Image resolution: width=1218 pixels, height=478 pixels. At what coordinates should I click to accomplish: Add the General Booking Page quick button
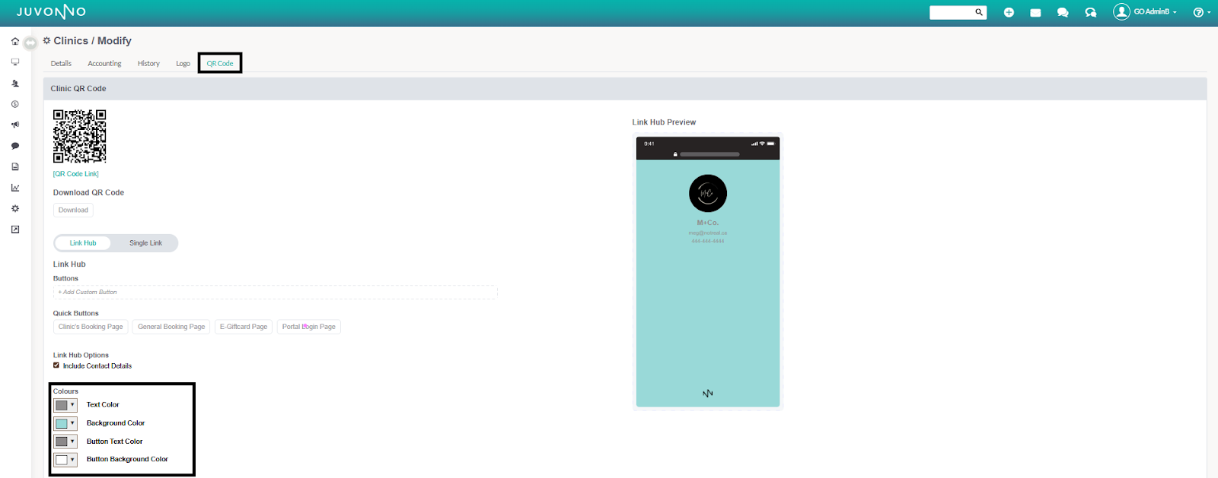point(171,327)
